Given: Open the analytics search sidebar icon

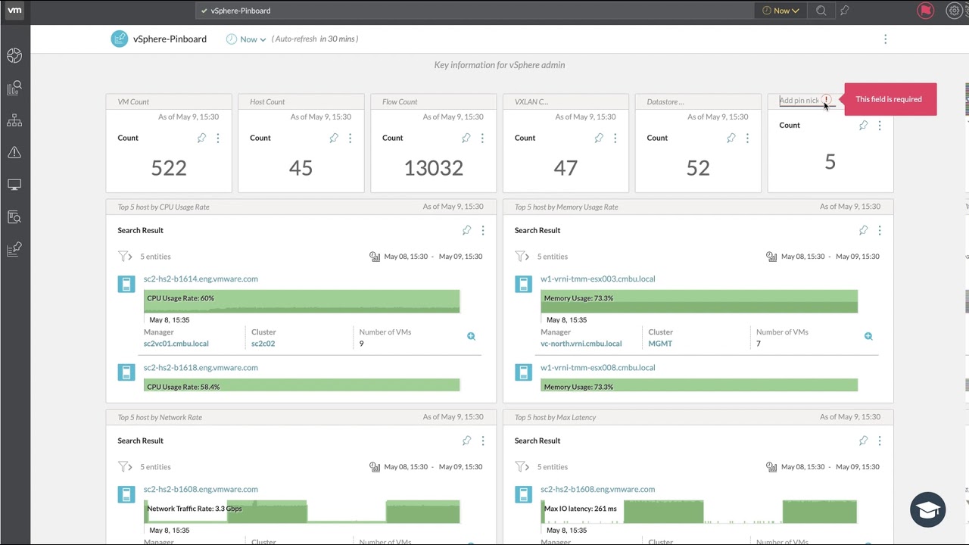Looking at the screenshot, I should pos(14,88).
